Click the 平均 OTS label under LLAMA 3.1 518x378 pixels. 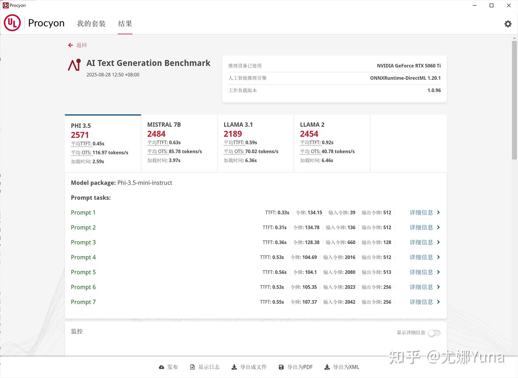point(234,152)
